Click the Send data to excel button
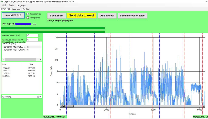 point(81,15)
